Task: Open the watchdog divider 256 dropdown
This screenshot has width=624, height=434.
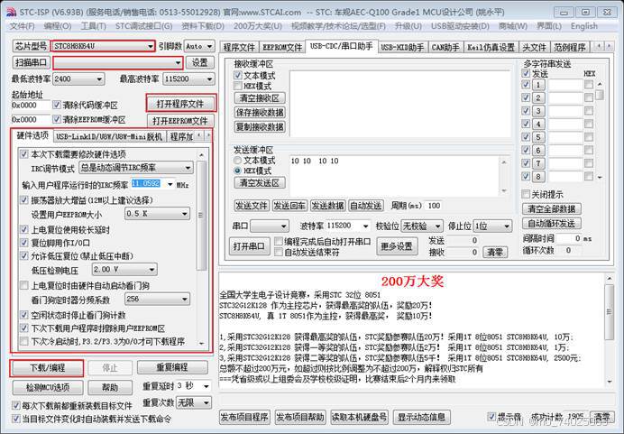Action: pos(157,299)
